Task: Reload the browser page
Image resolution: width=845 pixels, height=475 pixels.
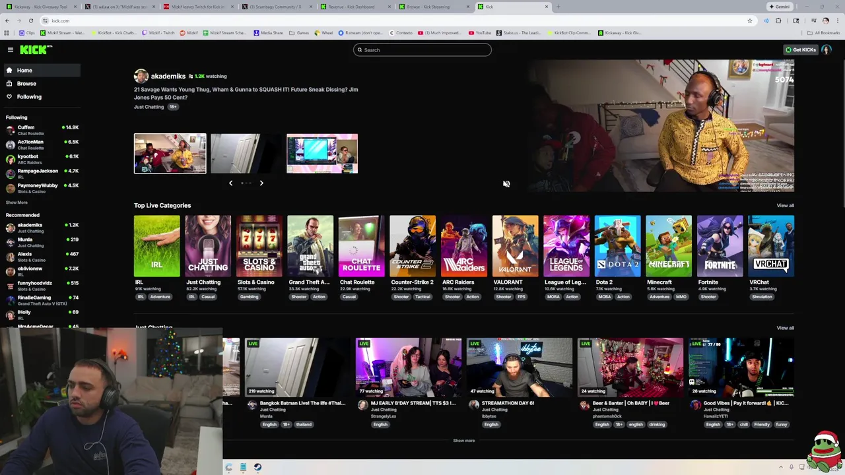Action: click(x=30, y=20)
